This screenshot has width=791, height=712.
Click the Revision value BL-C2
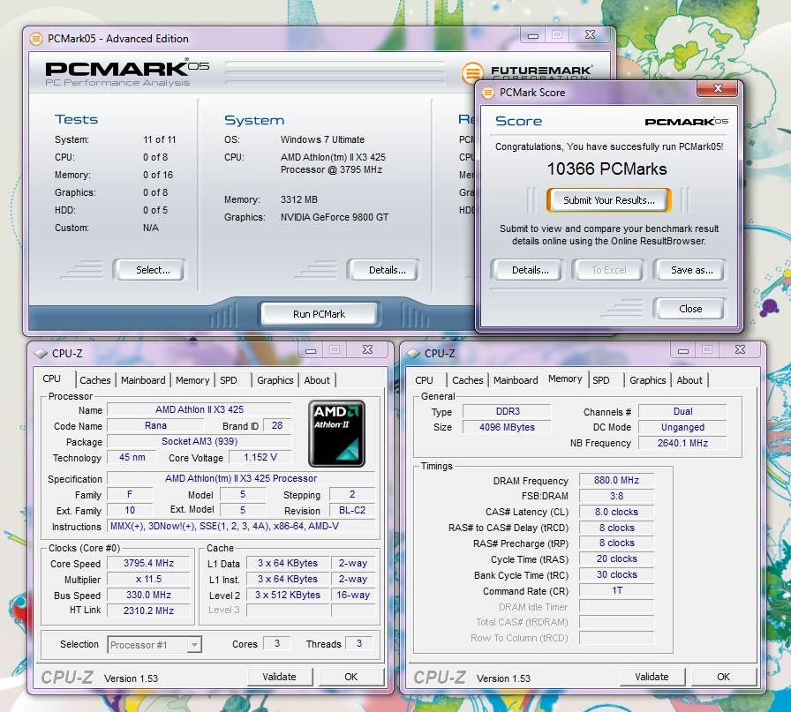point(352,510)
